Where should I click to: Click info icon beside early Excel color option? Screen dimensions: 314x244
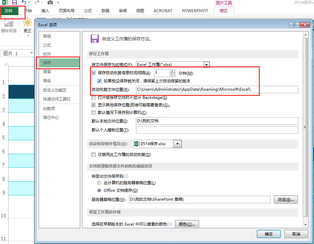click(x=170, y=224)
